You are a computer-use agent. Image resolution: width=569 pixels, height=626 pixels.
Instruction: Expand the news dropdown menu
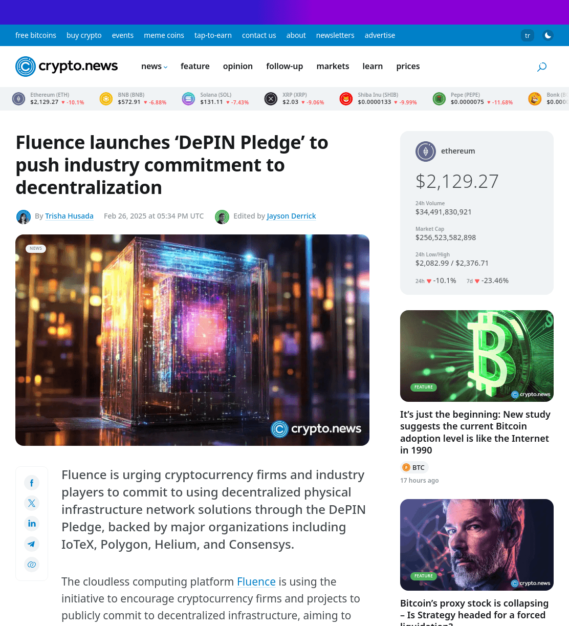(x=154, y=67)
